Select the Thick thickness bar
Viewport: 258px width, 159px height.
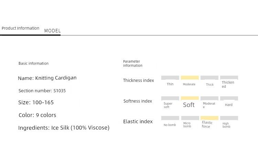tap(209, 78)
